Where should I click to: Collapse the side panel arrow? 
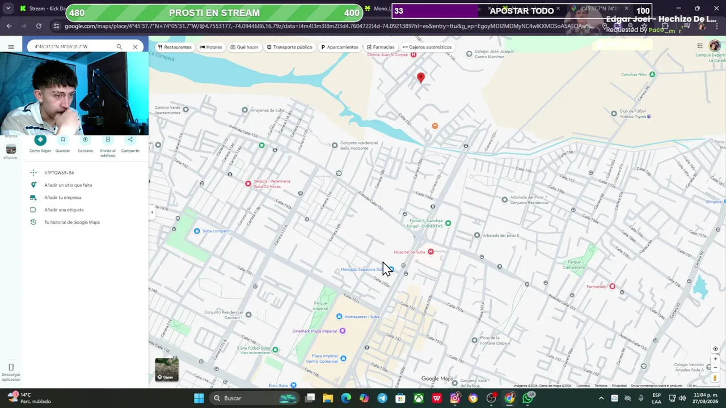(x=151, y=212)
